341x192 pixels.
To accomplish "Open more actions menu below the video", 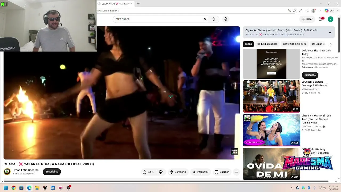I will 236,172.
